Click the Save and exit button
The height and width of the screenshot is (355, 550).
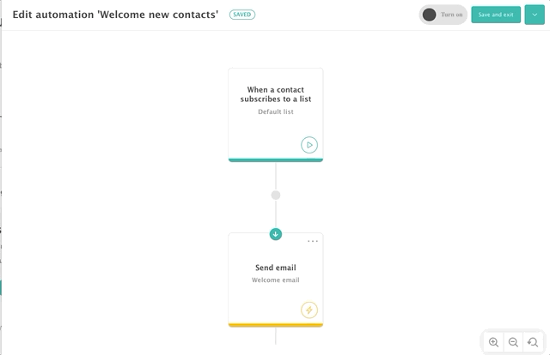tap(496, 15)
